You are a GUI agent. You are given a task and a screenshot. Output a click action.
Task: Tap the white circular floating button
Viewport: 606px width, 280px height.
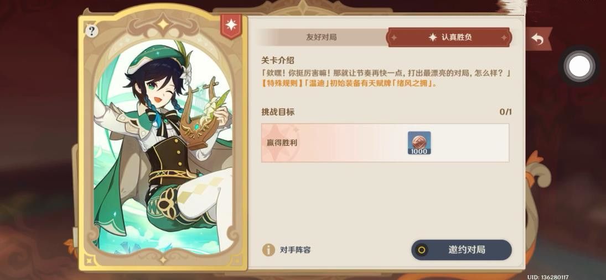578,67
